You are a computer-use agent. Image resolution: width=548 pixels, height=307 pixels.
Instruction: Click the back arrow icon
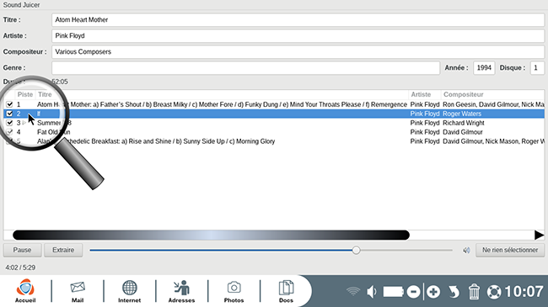454,291
